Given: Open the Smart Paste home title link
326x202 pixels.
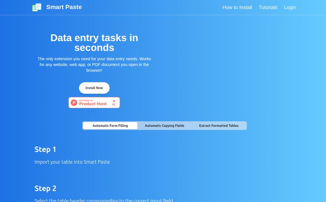Looking at the screenshot, I should (64, 7).
